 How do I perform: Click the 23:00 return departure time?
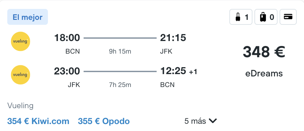[x=67, y=71]
